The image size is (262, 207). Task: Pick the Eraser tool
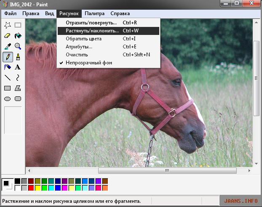[x=7, y=36]
